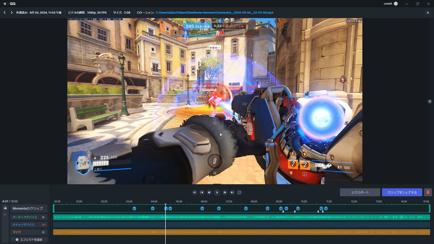Select skull marker right of the playhead
This screenshot has height=244, width=434.
pos(170,208)
